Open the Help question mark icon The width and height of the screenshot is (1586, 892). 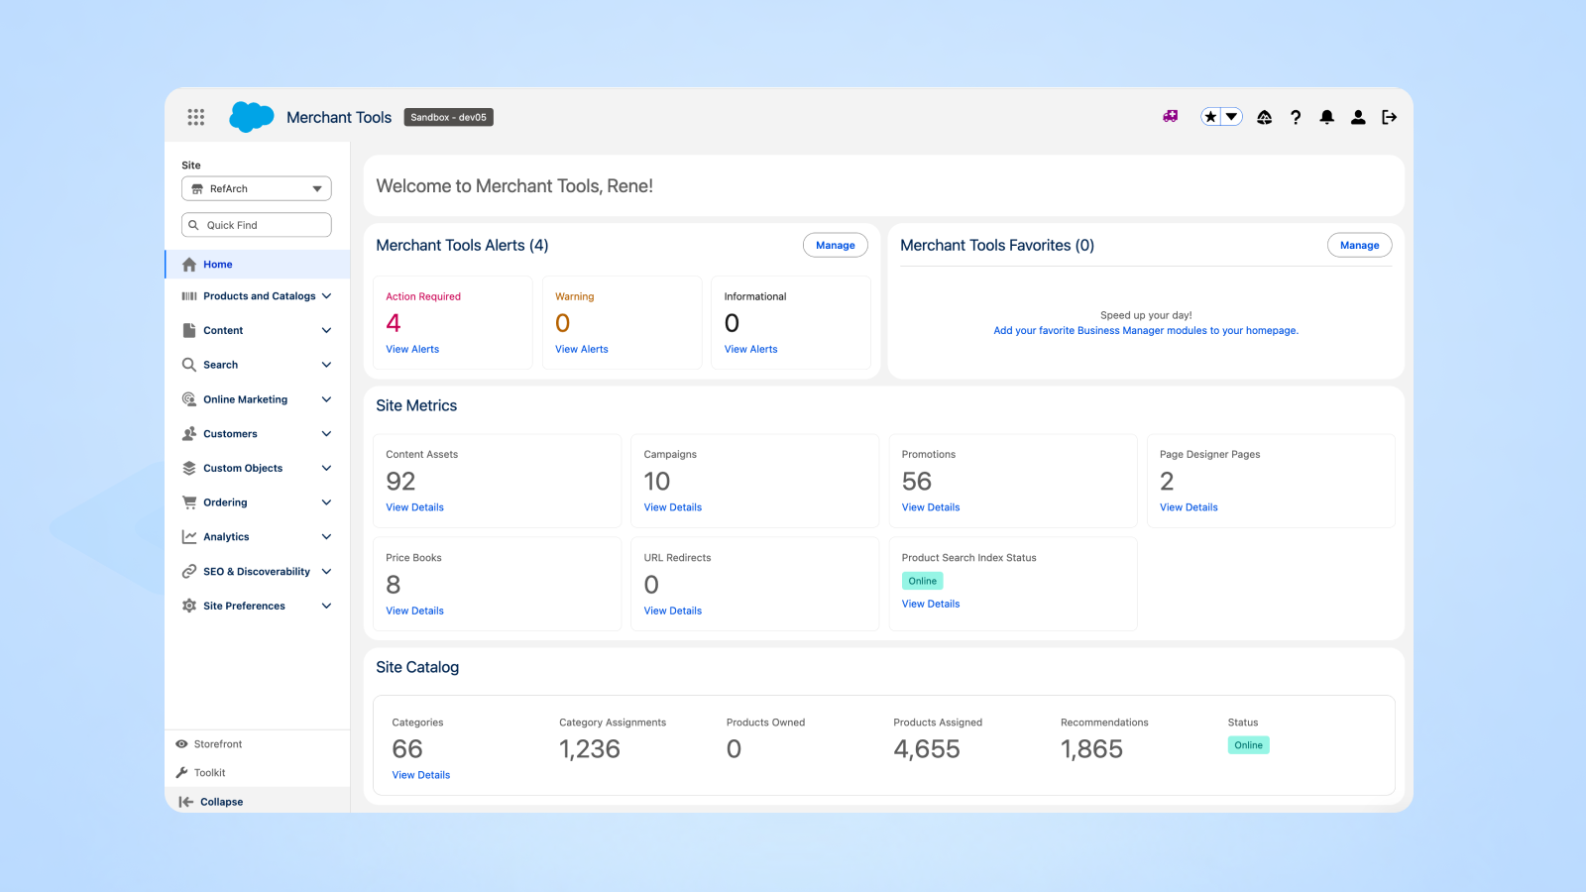pyautogui.click(x=1296, y=117)
